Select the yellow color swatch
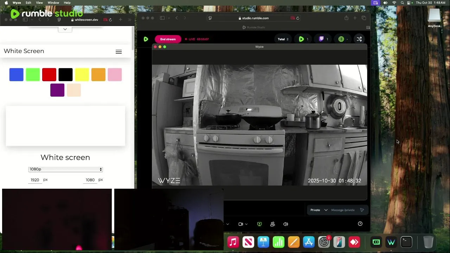This screenshot has width=450, height=253. coord(82,74)
